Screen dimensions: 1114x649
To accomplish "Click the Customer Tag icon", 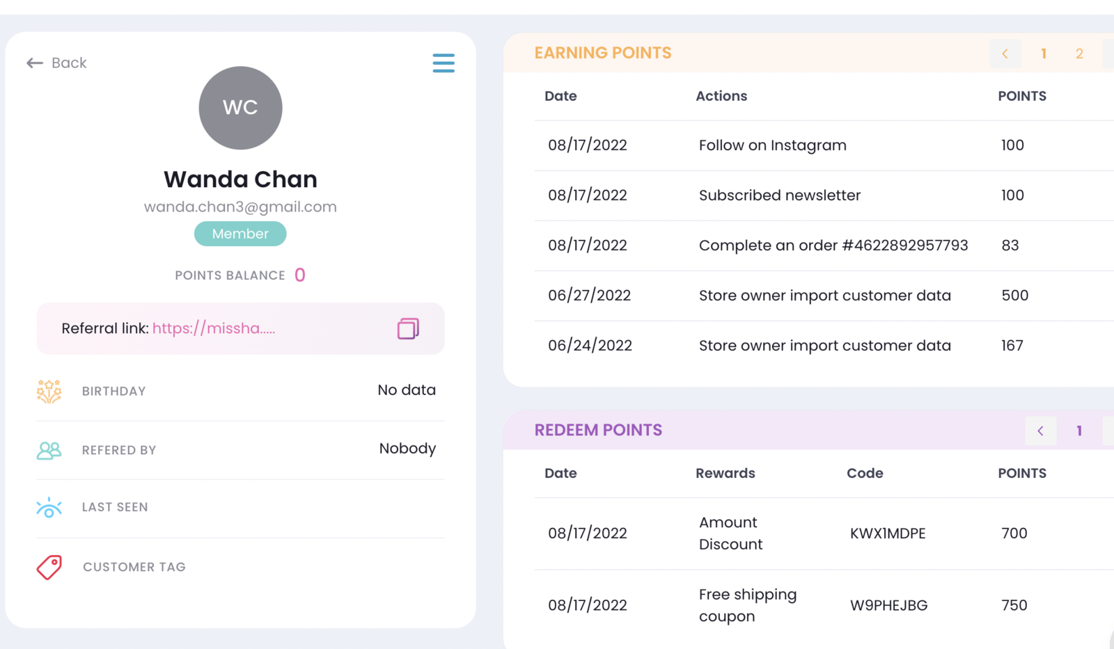I will 49,567.
